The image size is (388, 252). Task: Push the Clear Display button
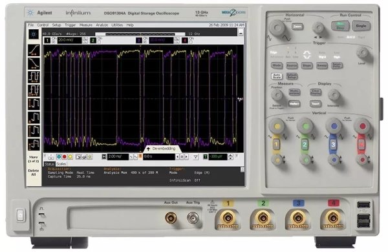pyautogui.click(x=316, y=92)
